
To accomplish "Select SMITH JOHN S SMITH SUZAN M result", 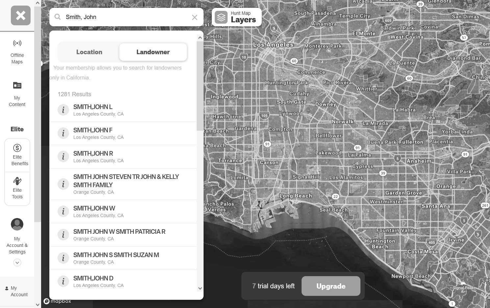I will [x=116, y=258].
